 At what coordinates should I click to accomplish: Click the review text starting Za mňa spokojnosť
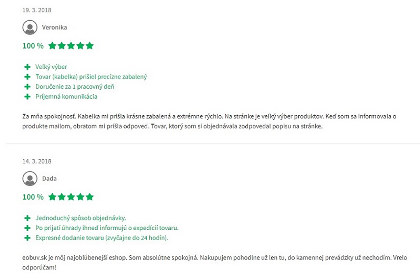(209, 121)
